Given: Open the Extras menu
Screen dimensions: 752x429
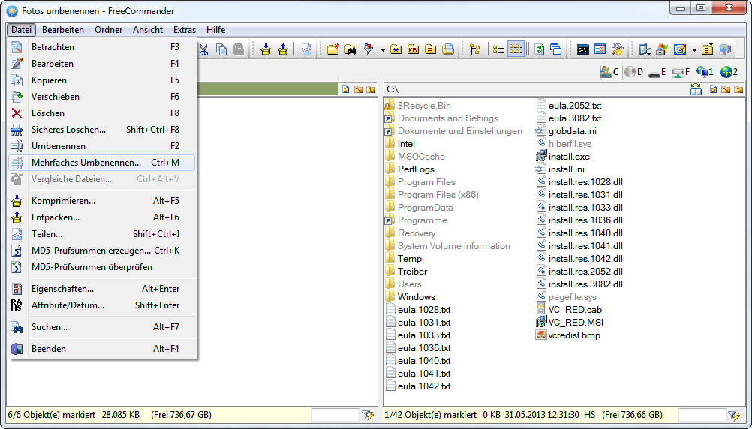Looking at the screenshot, I should coord(185,30).
